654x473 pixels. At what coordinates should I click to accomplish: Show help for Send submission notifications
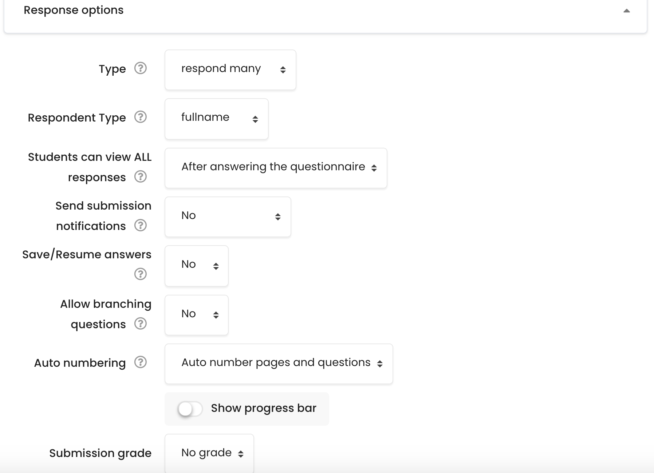pyautogui.click(x=140, y=225)
